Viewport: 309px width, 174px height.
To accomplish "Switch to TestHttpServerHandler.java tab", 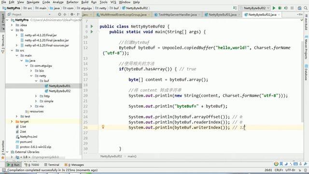I will coord(177,14).
